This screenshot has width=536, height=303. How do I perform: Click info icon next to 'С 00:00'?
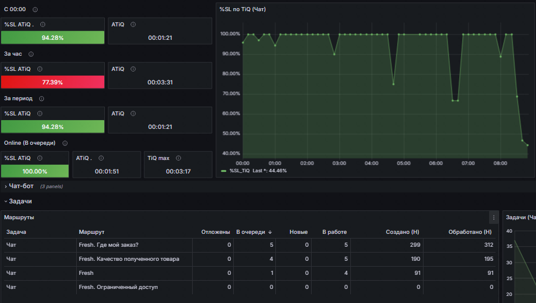pos(35,9)
